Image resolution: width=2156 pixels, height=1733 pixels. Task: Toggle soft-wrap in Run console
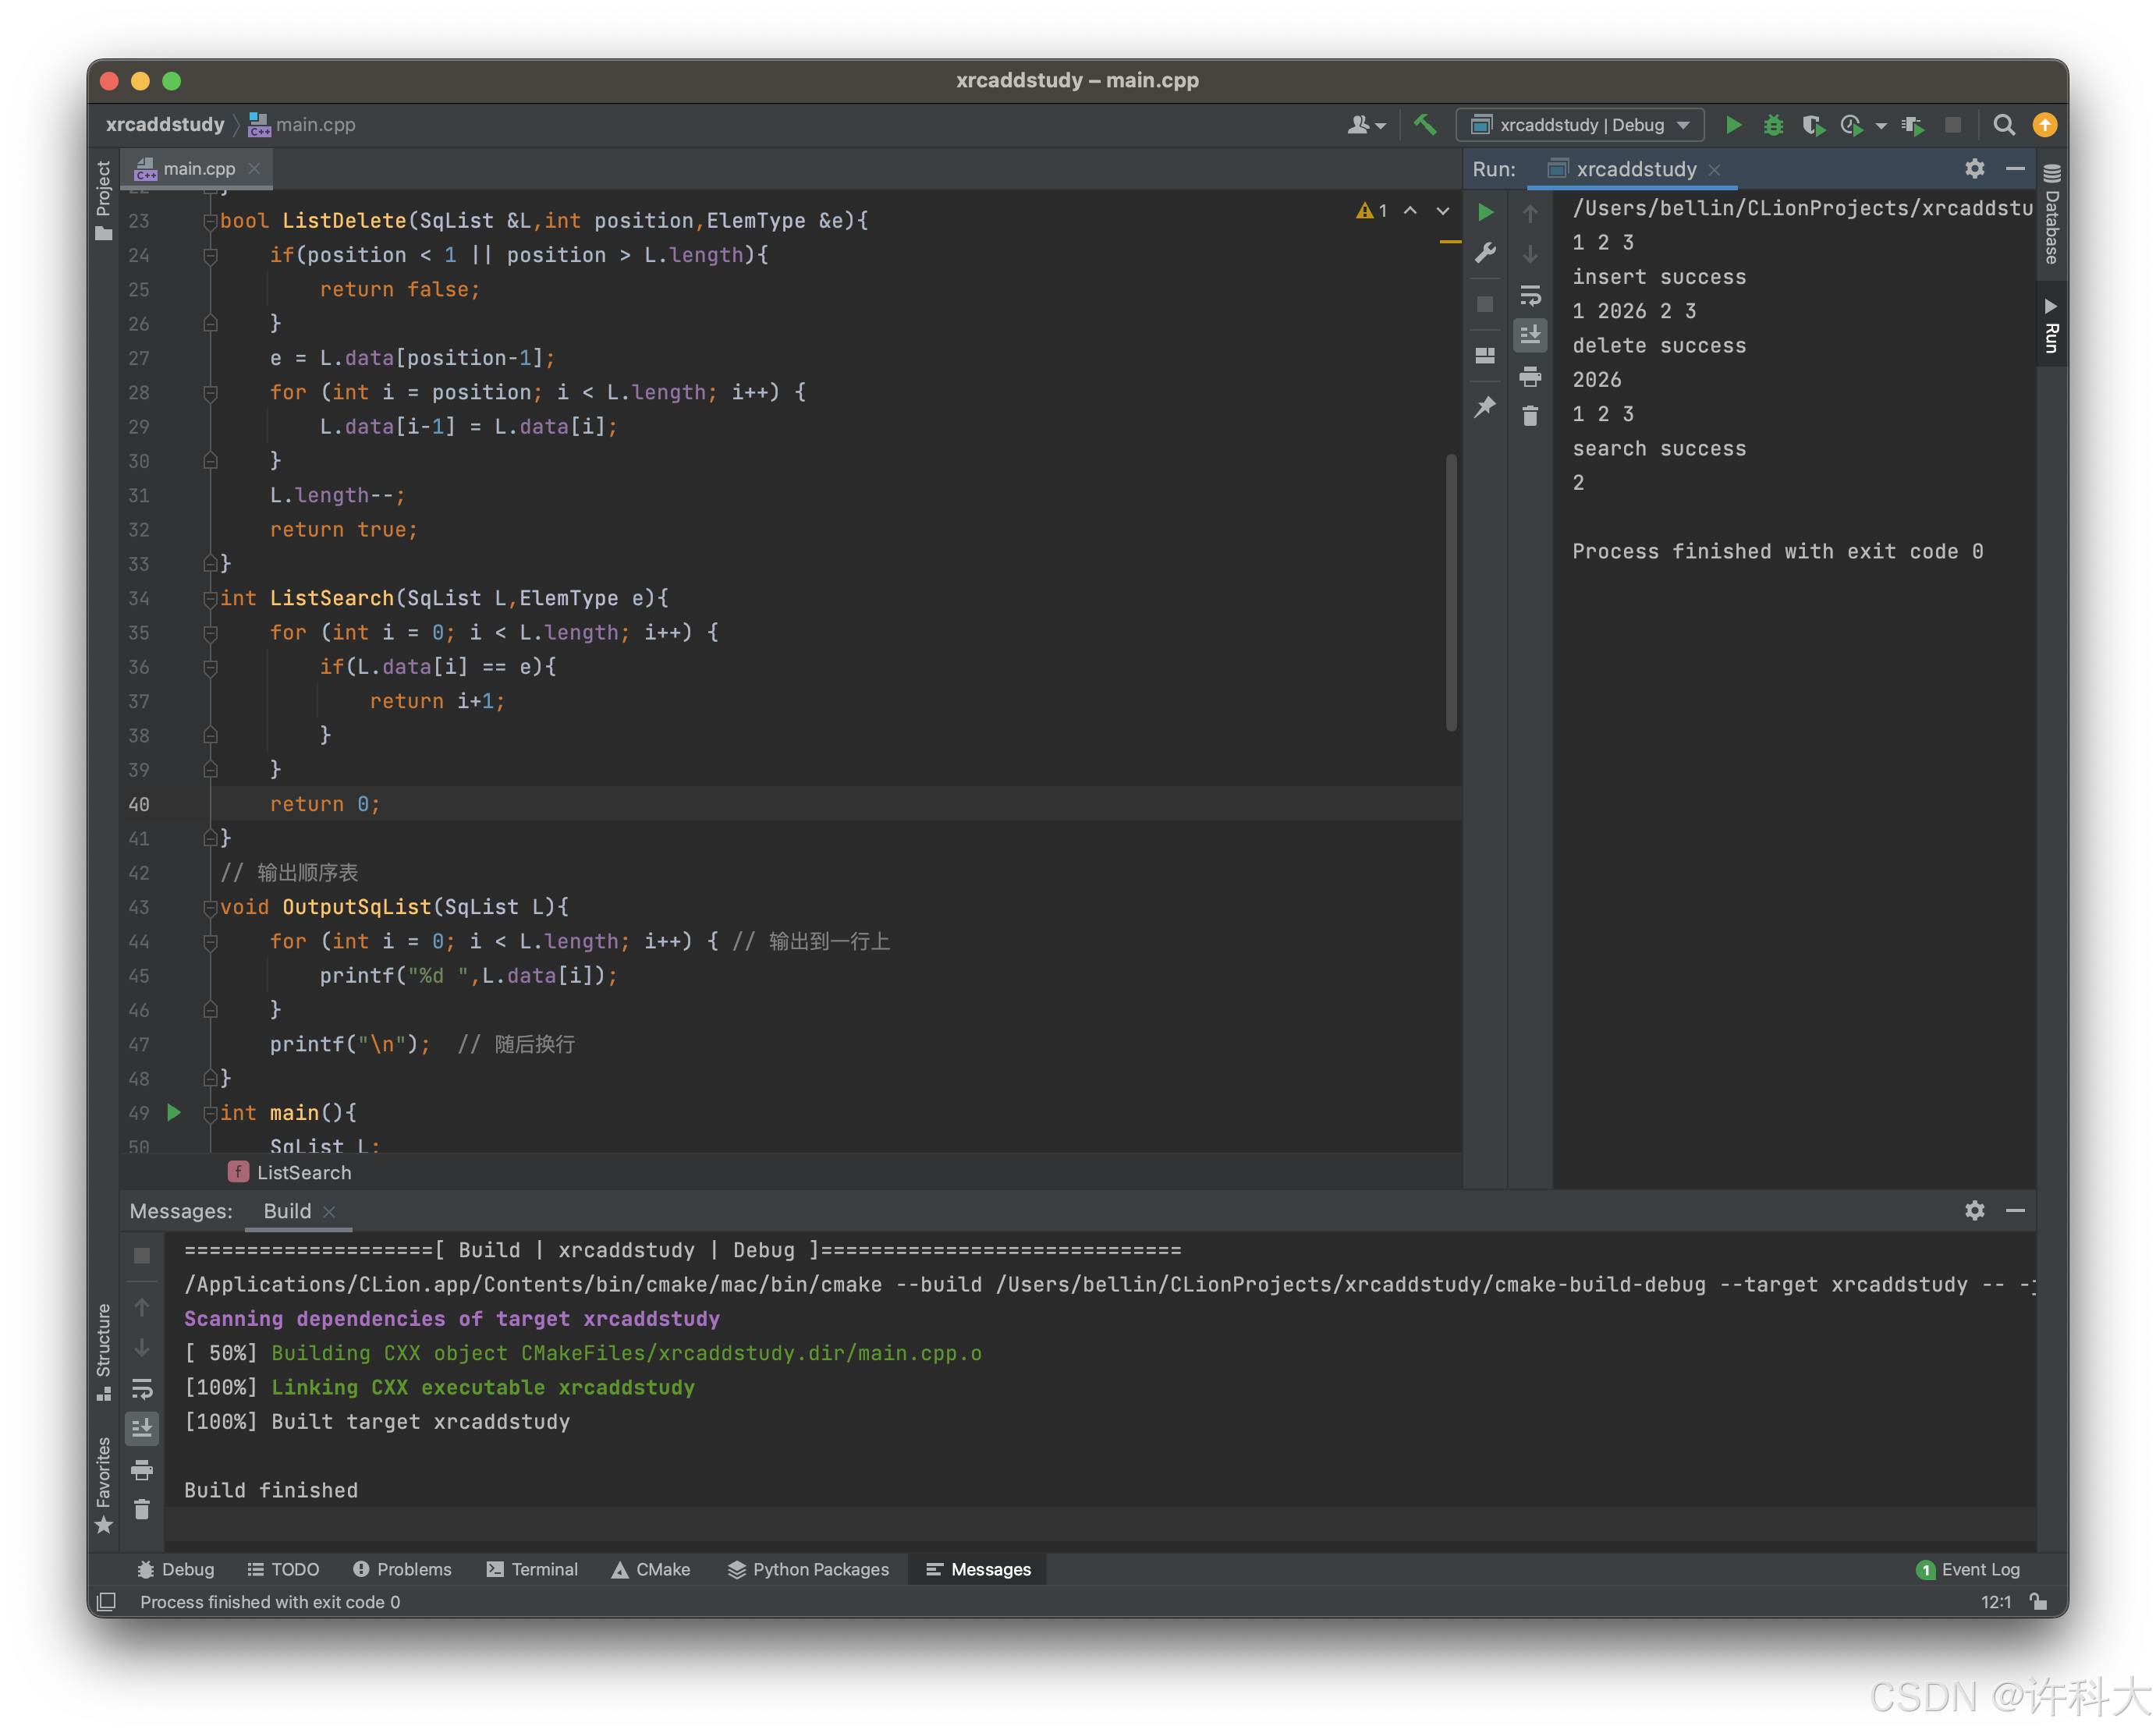1530,296
